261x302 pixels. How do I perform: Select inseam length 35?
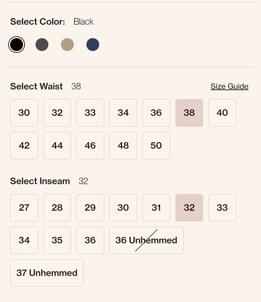click(57, 240)
